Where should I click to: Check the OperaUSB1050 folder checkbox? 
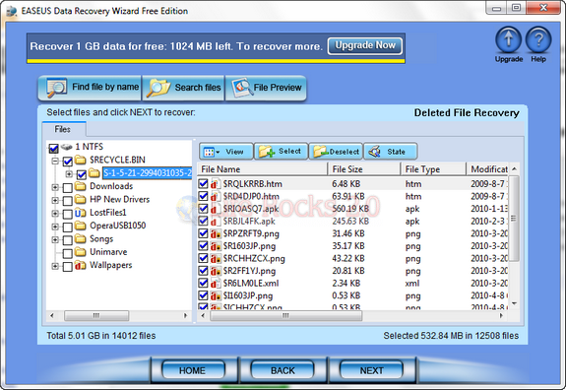click(x=68, y=227)
